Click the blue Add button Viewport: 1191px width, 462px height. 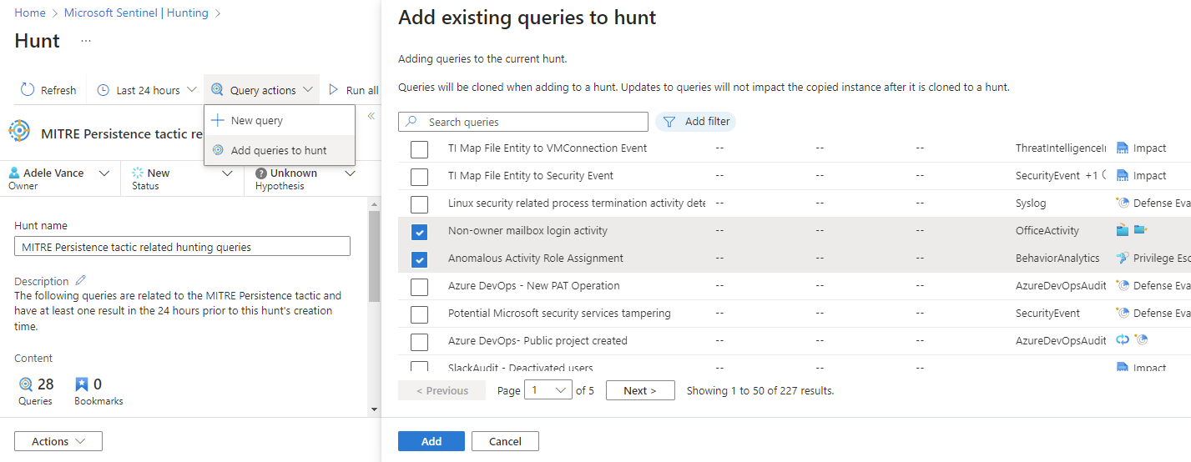click(431, 441)
